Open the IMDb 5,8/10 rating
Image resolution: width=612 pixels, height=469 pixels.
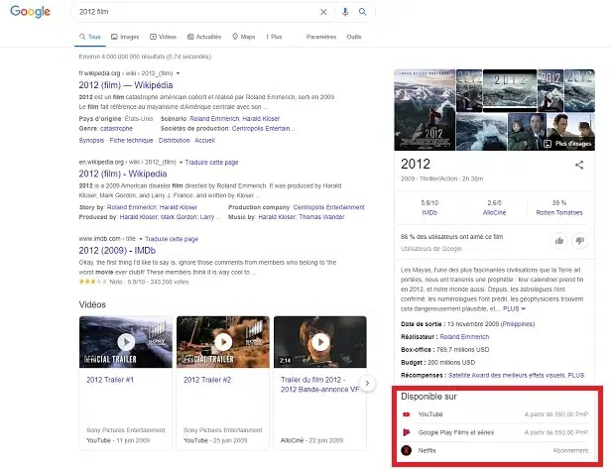click(429, 207)
